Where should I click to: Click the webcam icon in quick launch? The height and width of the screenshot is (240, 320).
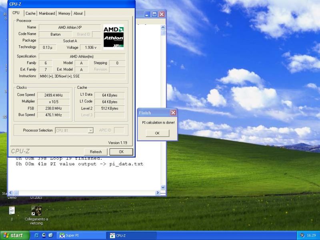[44, 235]
